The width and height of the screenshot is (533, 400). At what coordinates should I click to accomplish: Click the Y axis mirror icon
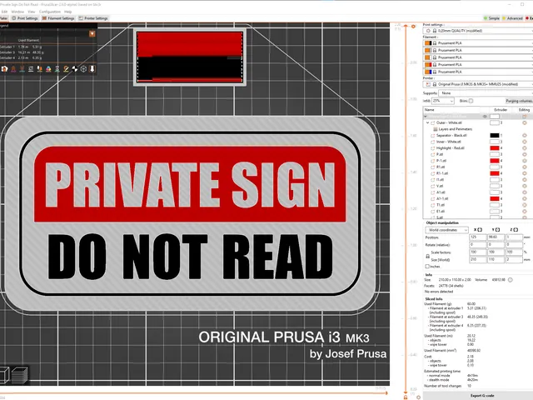[x=498, y=230]
